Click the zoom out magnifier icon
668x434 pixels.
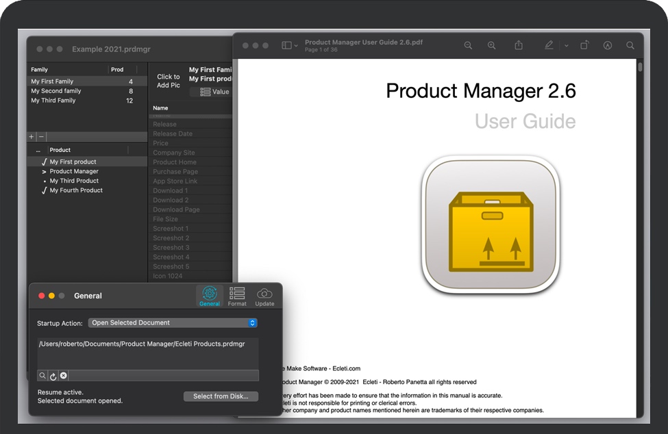point(469,45)
